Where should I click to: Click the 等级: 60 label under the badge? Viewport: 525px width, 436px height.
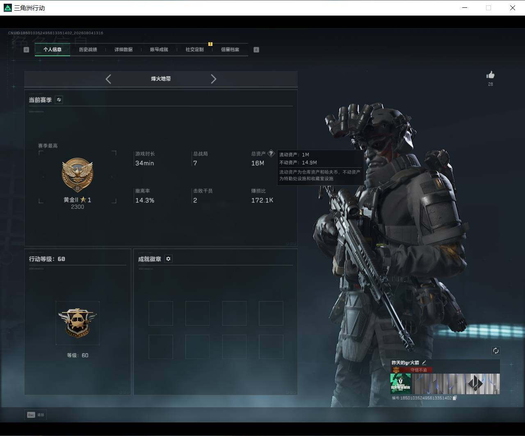78,355
